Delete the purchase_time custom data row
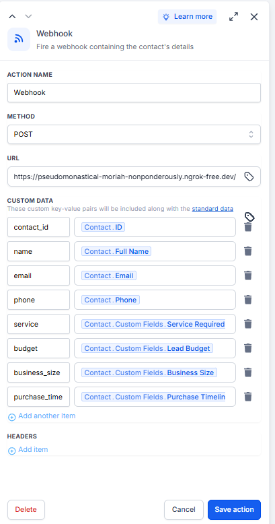 click(247, 397)
